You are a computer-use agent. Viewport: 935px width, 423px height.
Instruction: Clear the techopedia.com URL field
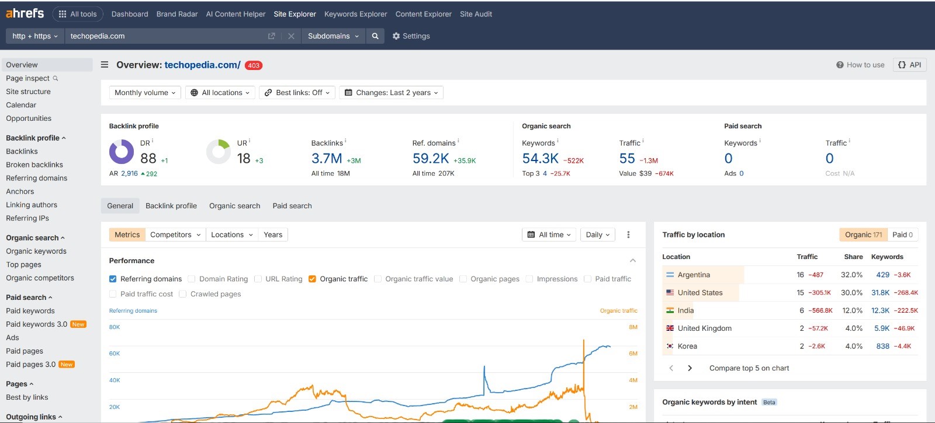[291, 36]
